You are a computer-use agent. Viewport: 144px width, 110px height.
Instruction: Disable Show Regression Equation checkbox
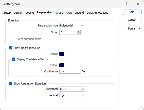pyautogui.click(x=10, y=84)
